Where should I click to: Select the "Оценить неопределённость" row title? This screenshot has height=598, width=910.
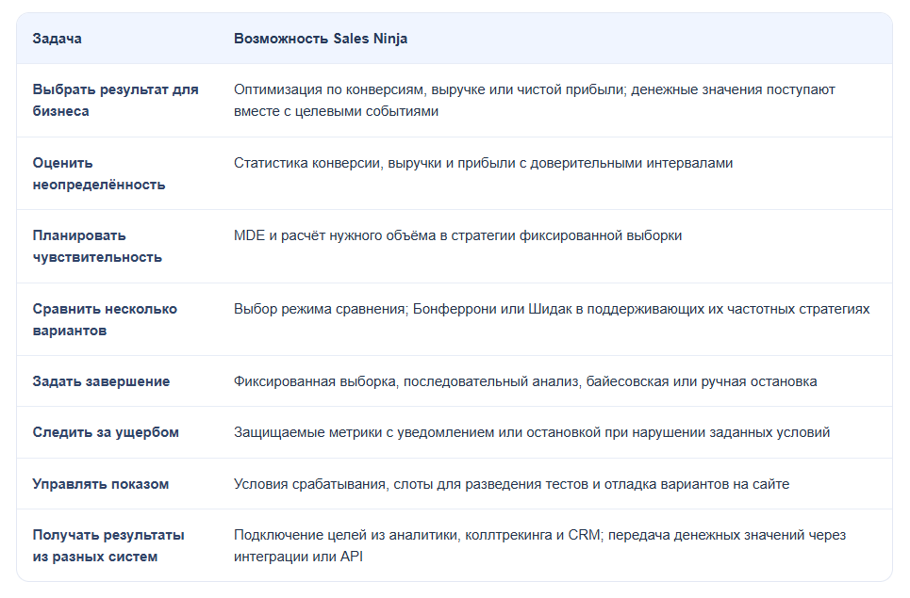click(99, 173)
